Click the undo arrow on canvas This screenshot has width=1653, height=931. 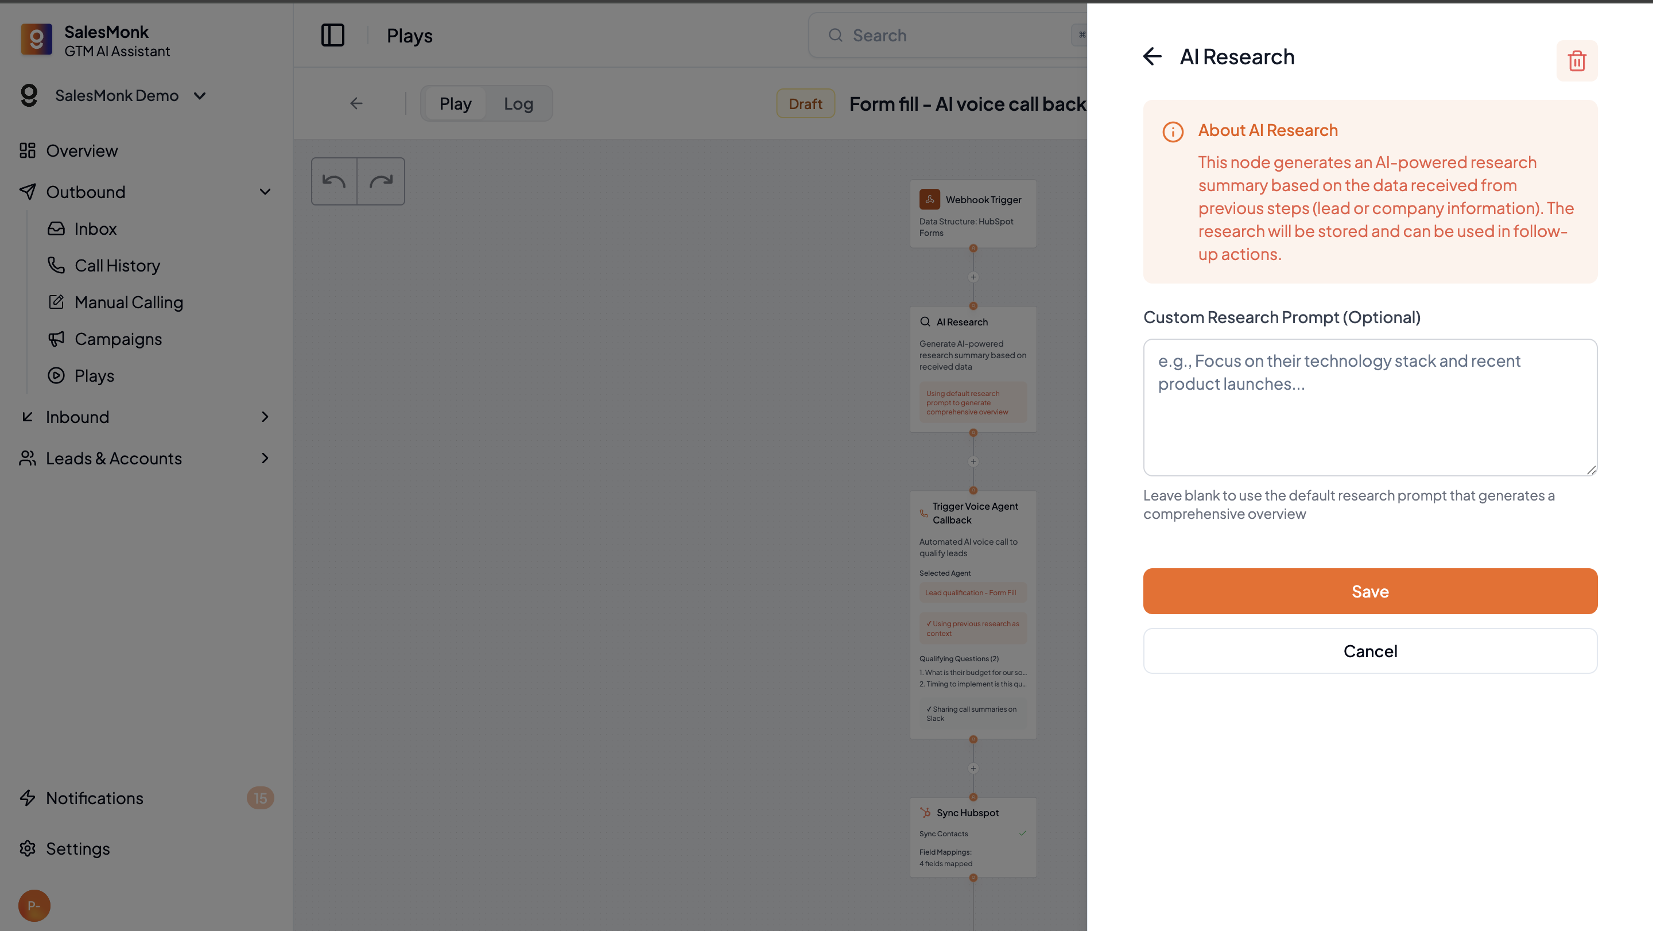[333, 181]
